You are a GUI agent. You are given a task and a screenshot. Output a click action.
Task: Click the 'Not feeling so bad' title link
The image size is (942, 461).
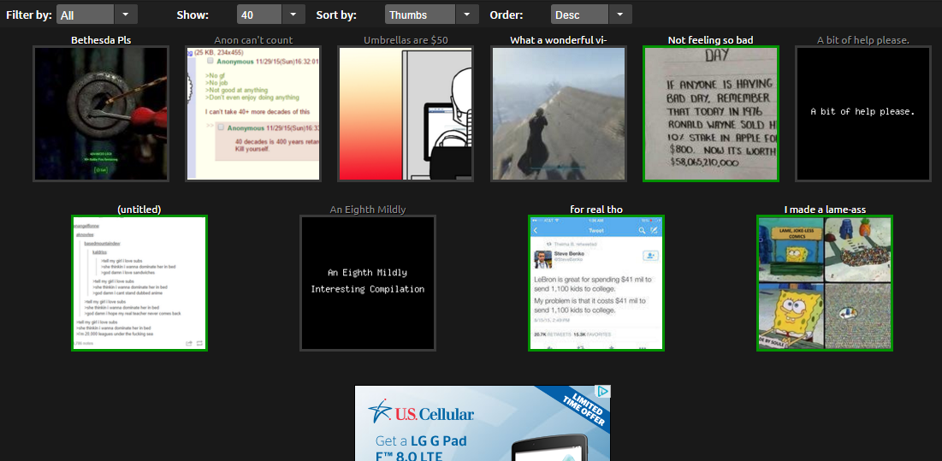coord(710,40)
